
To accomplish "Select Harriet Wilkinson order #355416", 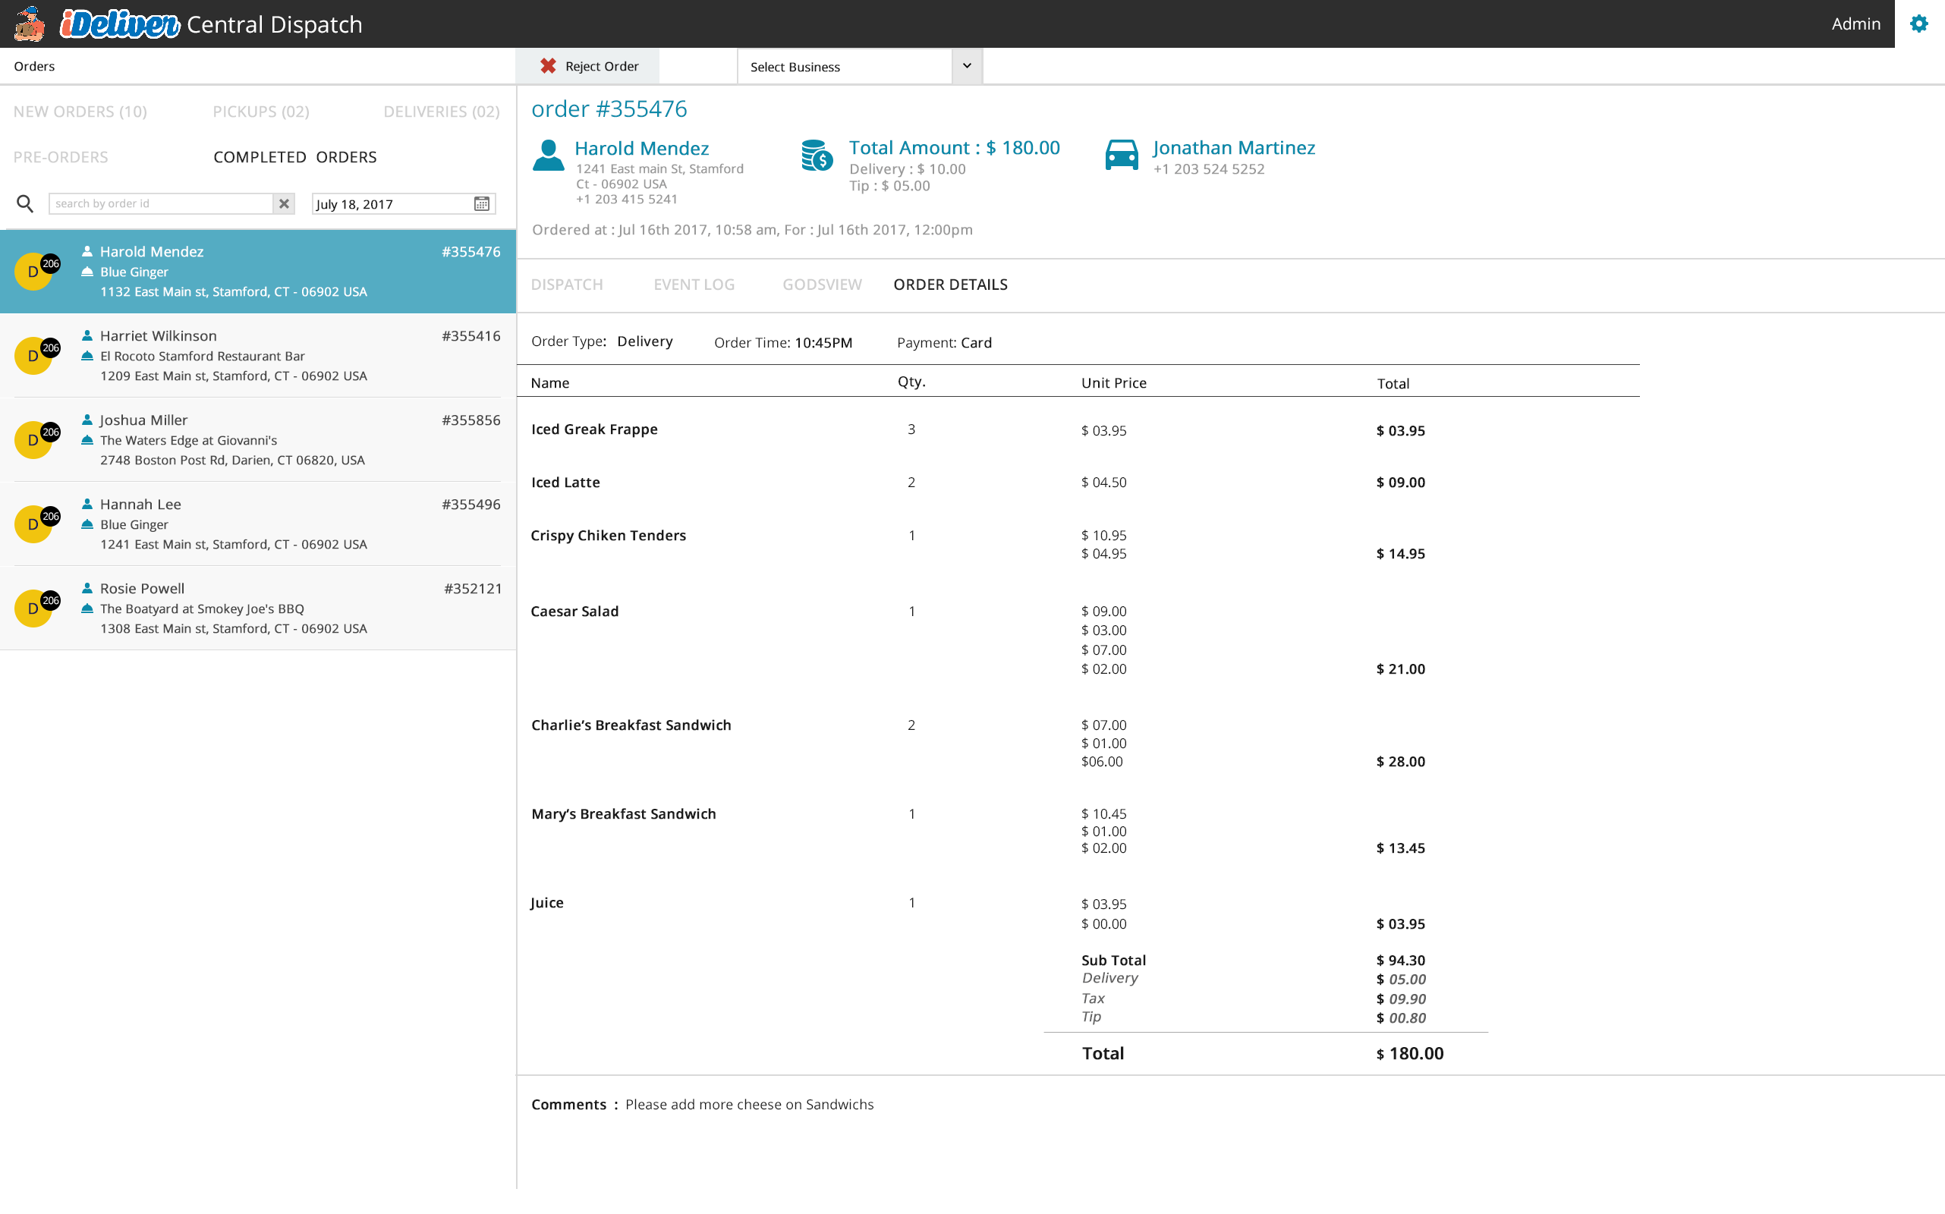I will pyautogui.click(x=258, y=356).
